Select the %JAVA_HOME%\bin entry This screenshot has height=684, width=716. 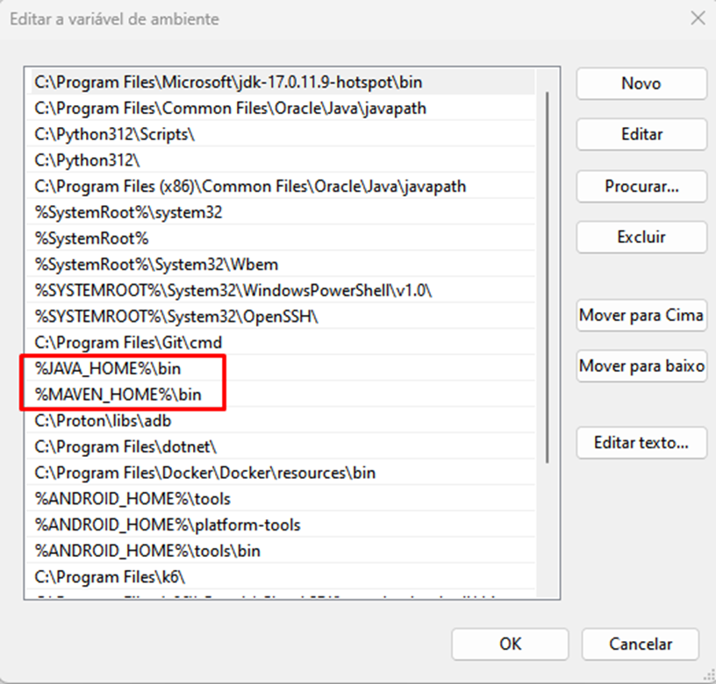(281, 368)
